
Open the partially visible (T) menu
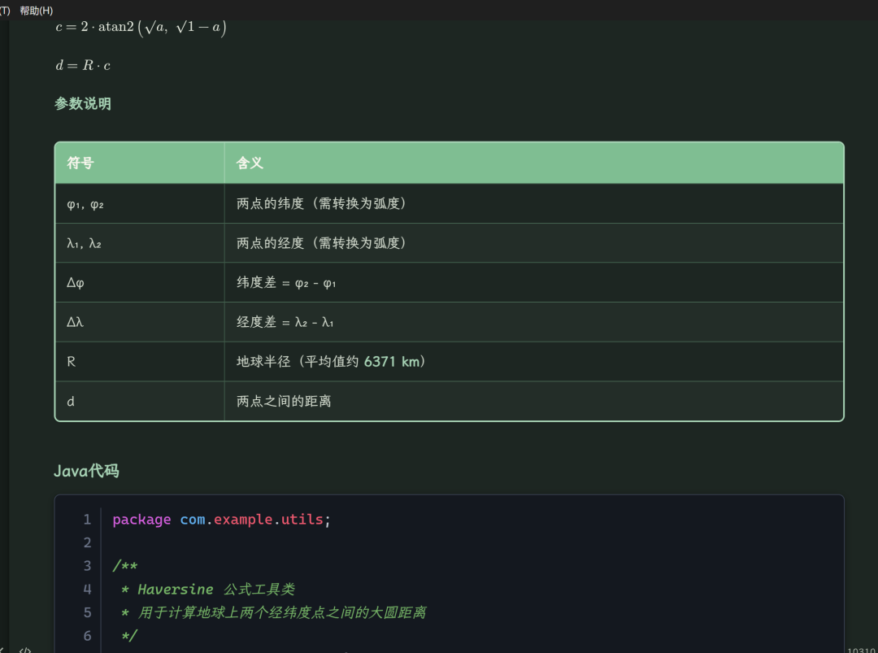point(5,11)
